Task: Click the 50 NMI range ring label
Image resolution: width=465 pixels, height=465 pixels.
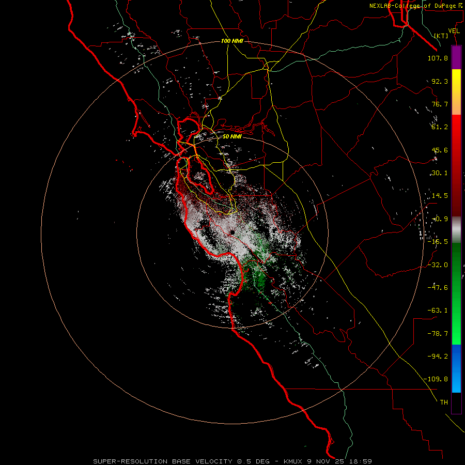Action: (x=232, y=136)
